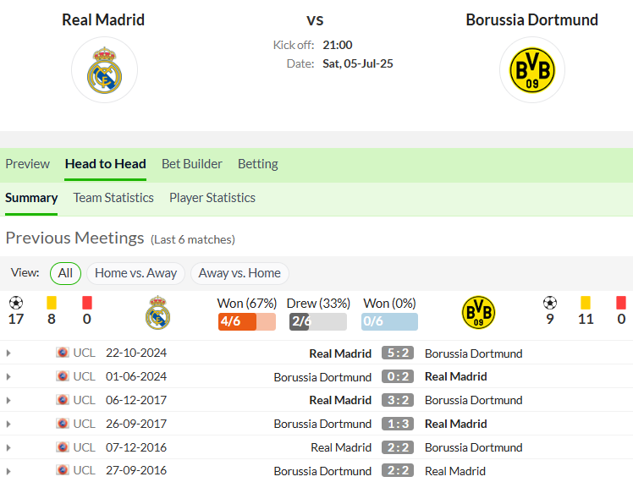The image size is (633, 493).
Task: Click the UCL competition icon for 22-10-2024 match
Action: [62, 352]
